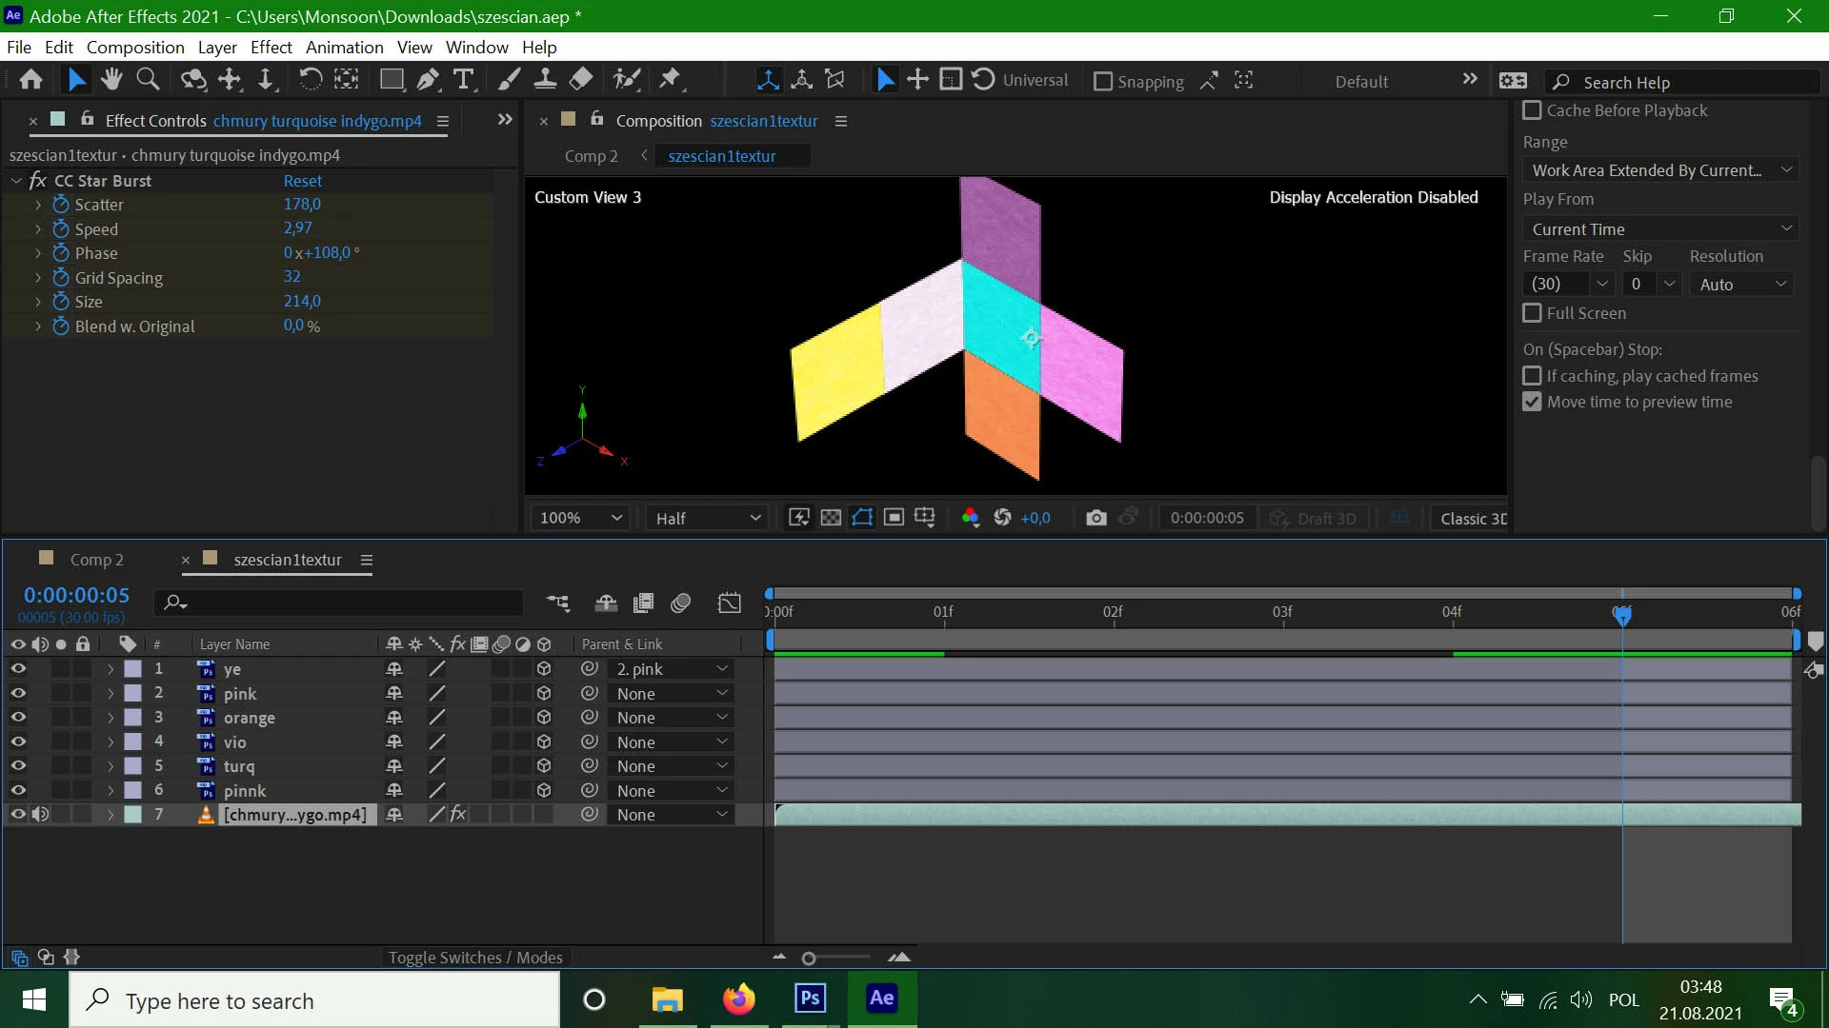The height and width of the screenshot is (1028, 1829).
Task: Toggle the transparency grid in viewer
Action: (x=831, y=518)
